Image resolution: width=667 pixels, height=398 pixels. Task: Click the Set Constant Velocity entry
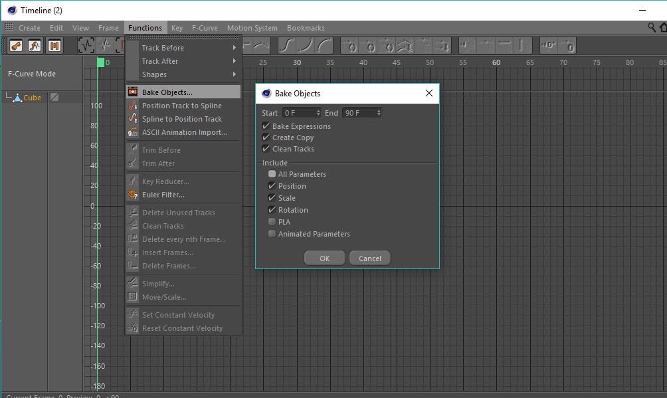click(x=183, y=315)
